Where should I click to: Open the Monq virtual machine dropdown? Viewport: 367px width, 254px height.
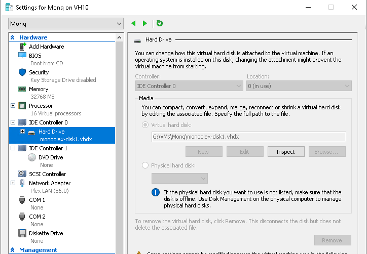(x=66, y=24)
